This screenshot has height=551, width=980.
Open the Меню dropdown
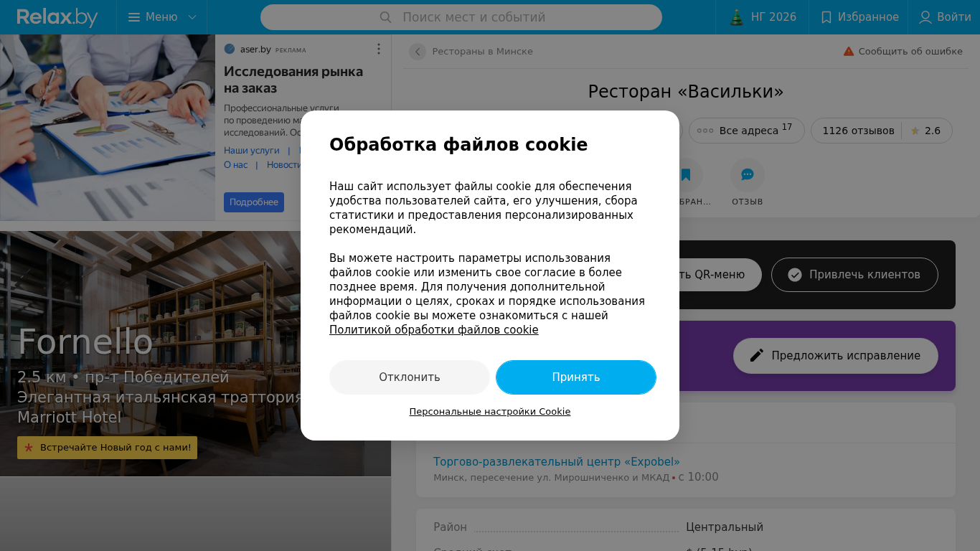(161, 17)
